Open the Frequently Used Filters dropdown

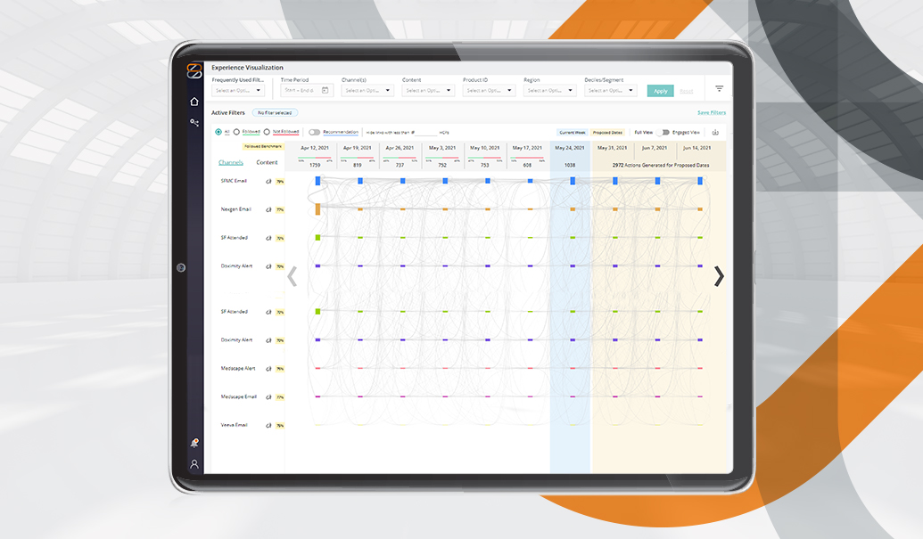(x=238, y=90)
